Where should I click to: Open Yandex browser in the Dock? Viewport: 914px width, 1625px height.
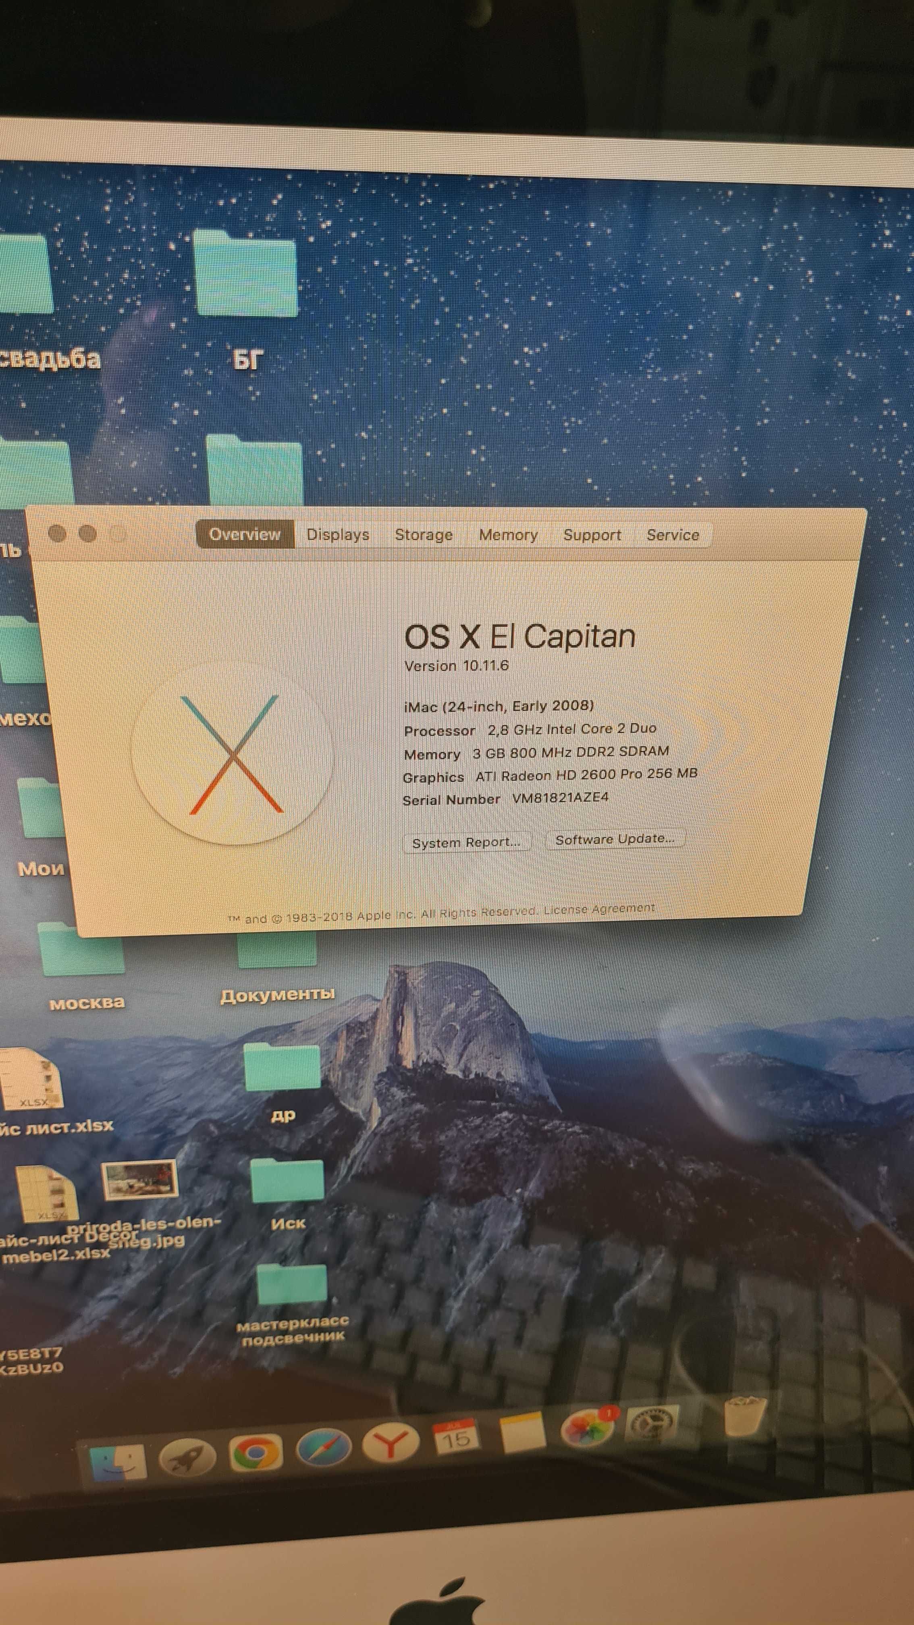point(391,1443)
